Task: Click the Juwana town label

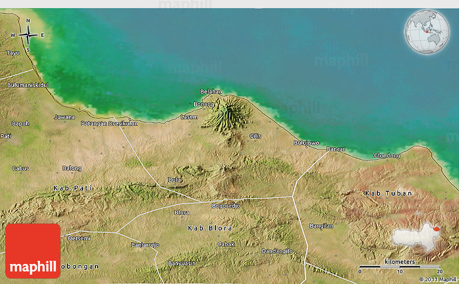Action: tap(64, 117)
